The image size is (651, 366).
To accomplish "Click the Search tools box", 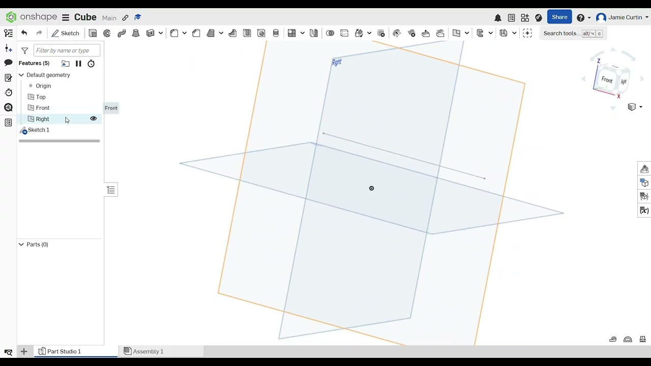I will [573, 33].
